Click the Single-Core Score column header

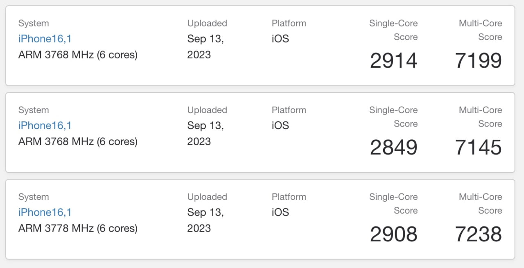[393, 30]
